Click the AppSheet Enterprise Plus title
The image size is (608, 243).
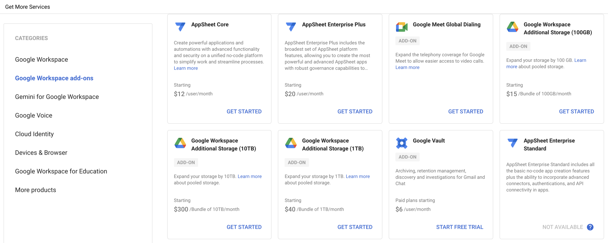pos(334,25)
